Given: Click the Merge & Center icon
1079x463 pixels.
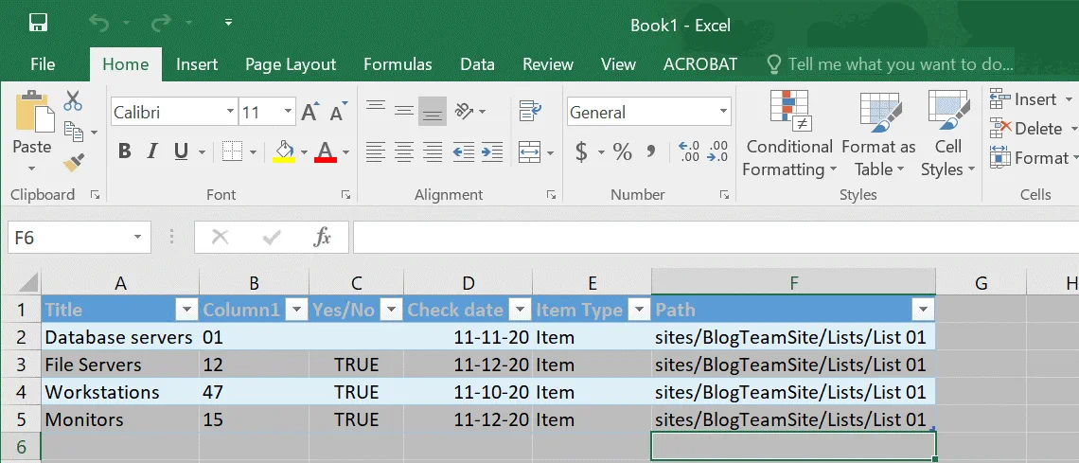Looking at the screenshot, I should (529, 151).
